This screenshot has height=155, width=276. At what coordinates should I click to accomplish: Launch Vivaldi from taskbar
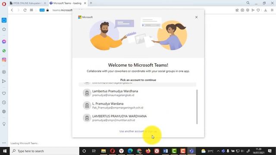pos(157,151)
